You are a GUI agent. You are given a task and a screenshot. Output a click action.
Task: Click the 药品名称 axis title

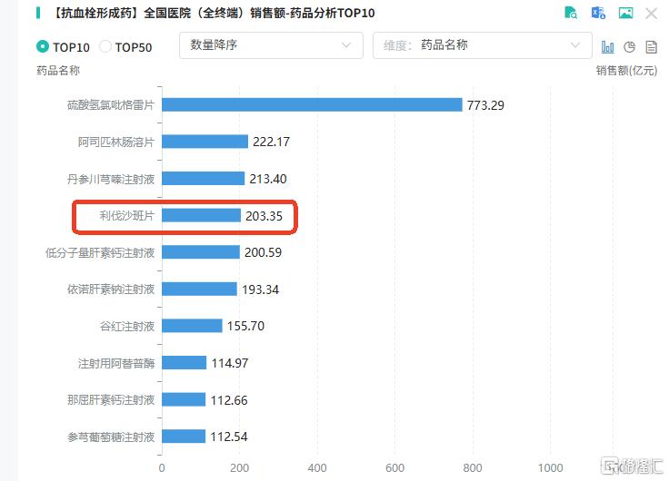58,70
